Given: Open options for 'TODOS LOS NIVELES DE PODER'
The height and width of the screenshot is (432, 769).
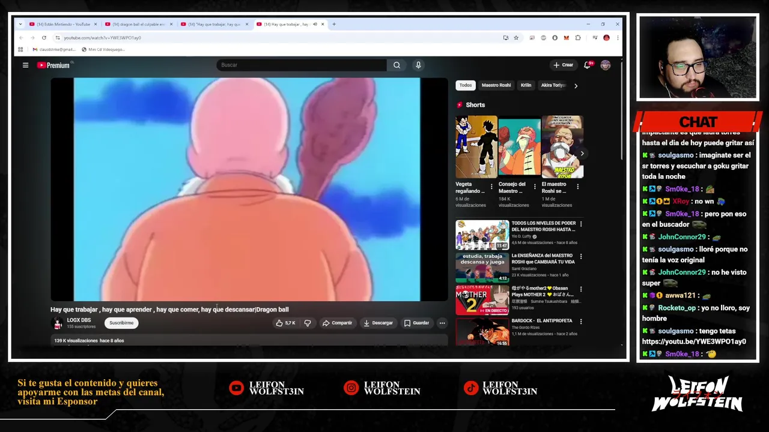Looking at the screenshot, I should pyautogui.click(x=580, y=224).
